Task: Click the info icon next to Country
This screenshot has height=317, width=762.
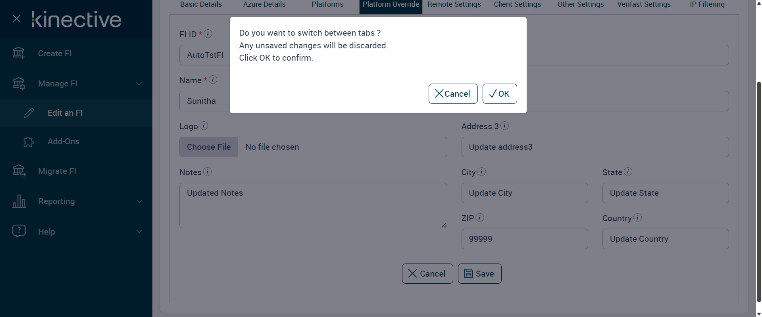Action: (x=637, y=218)
